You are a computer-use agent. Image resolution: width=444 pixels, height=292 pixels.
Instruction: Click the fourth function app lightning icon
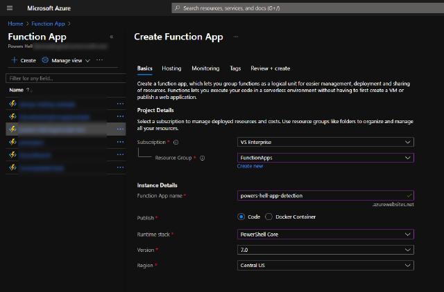[12, 142]
